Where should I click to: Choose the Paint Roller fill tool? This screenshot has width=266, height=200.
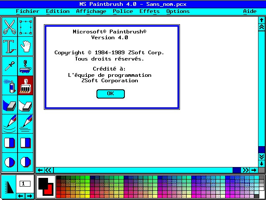(x=25, y=66)
